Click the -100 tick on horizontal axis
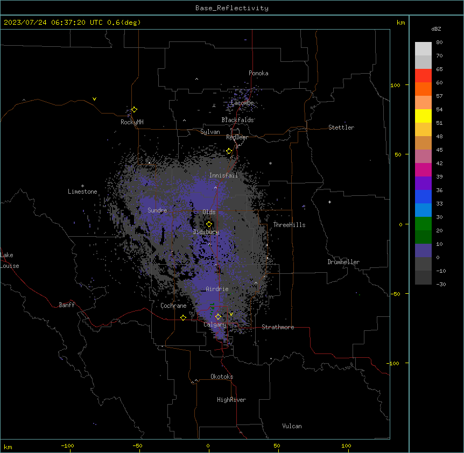Screen dimensions: 464x453 coord(67,445)
